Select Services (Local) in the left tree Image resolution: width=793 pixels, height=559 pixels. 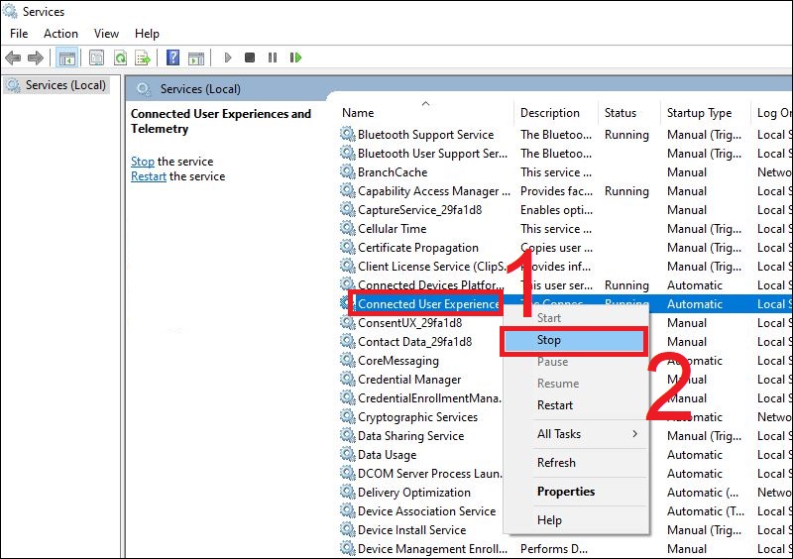tap(65, 85)
